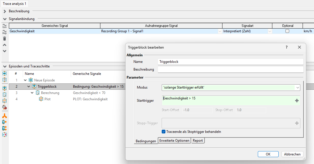This screenshot has height=164, width=314.
Task: Expand the Beschreibung section
Action: (x=5, y=11)
